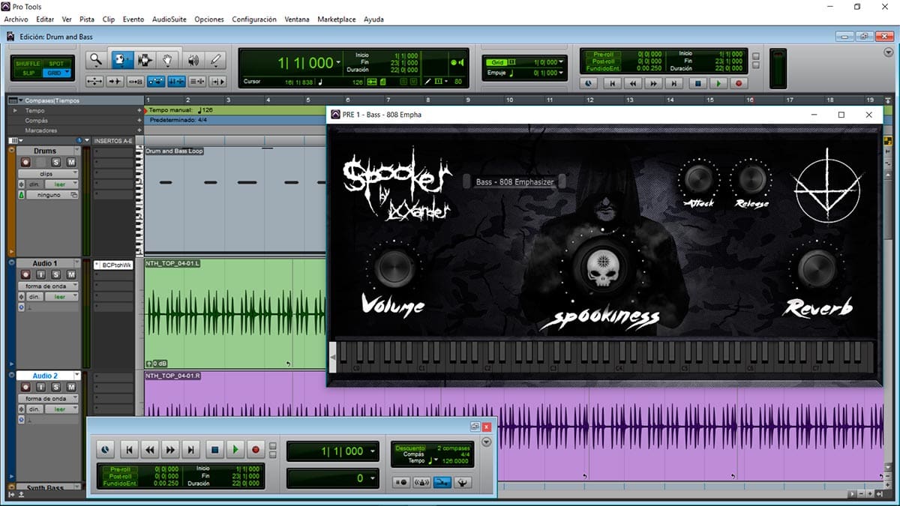Select the Zoomer magnifier tool
900x506 pixels.
(95, 60)
